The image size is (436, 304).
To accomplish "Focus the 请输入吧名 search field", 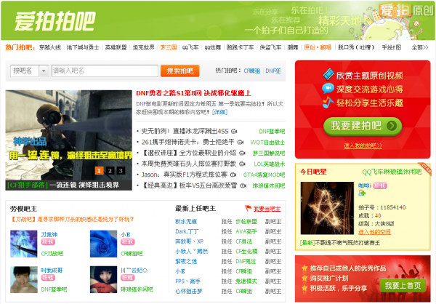I will pyautogui.click(x=105, y=71).
